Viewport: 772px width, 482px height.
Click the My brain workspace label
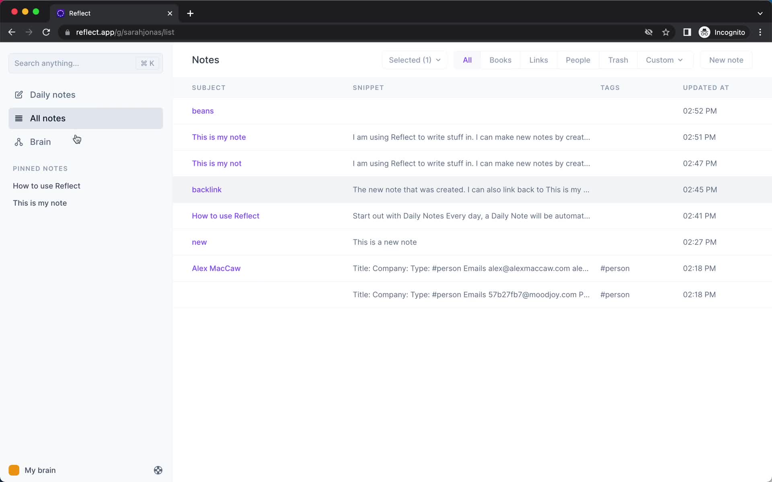point(40,470)
